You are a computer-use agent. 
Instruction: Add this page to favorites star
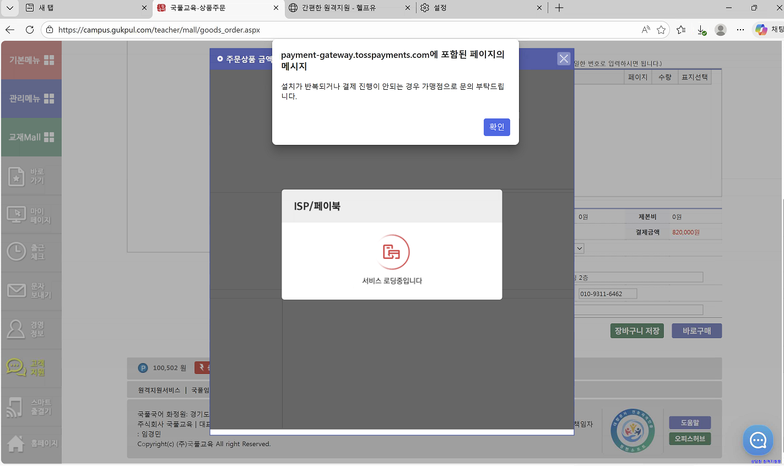click(661, 30)
